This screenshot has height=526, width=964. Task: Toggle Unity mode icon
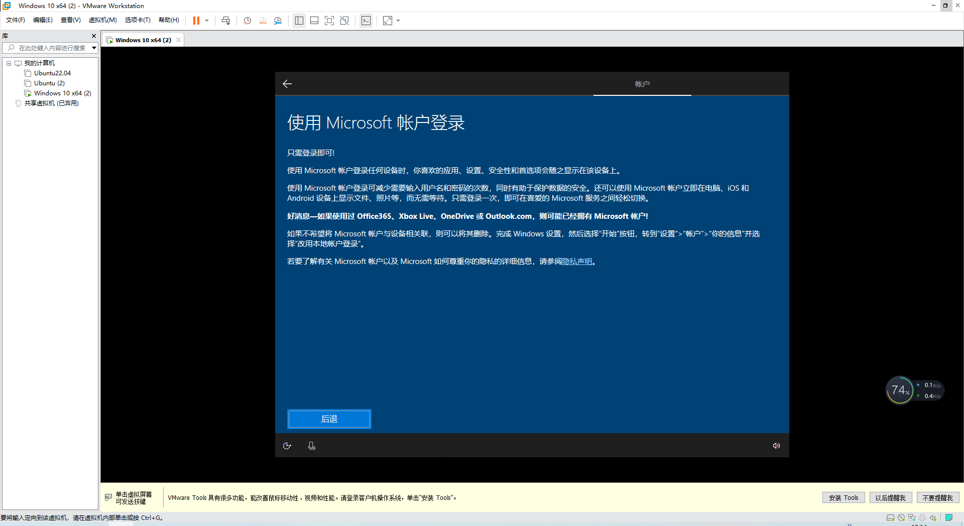coord(344,21)
